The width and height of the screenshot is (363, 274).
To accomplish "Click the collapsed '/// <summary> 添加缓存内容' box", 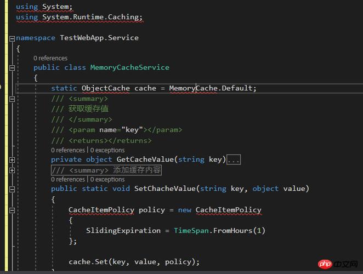I will 106,170.
